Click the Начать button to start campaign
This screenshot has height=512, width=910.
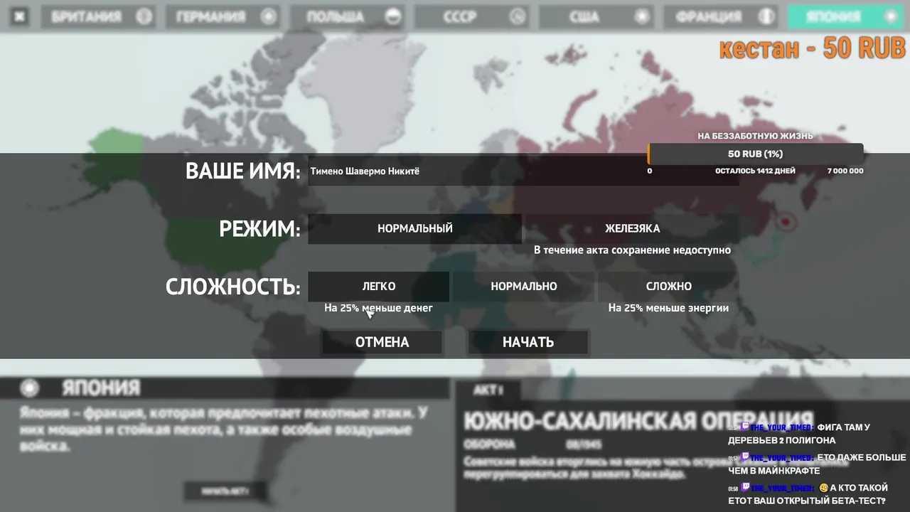pyautogui.click(x=528, y=342)
